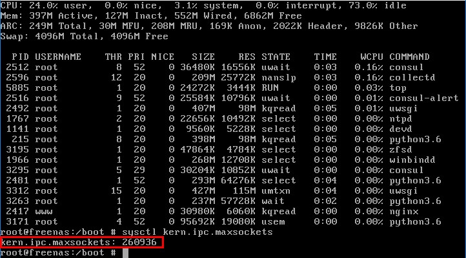Click the 0.03% WCPU value
This screenshot has height=258, width=466.
(x=369, y=88)
